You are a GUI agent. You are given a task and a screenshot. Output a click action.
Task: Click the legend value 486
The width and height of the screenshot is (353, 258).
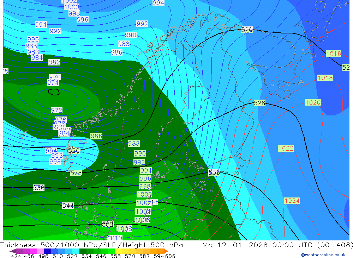pos(29,256)
